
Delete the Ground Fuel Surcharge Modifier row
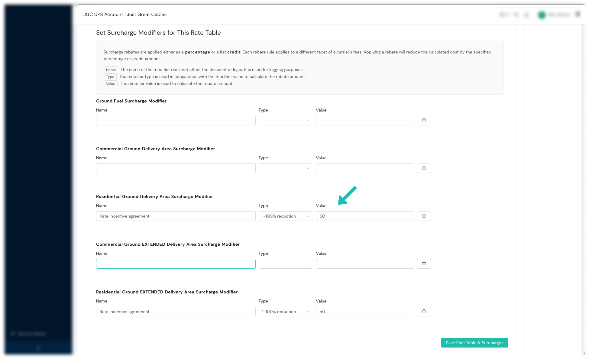pyautogui.click(x=424, y=121)
